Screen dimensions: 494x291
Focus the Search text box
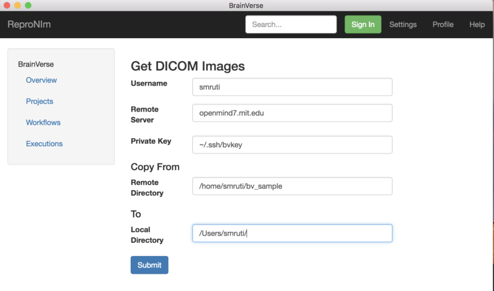[x=291, y=25]
